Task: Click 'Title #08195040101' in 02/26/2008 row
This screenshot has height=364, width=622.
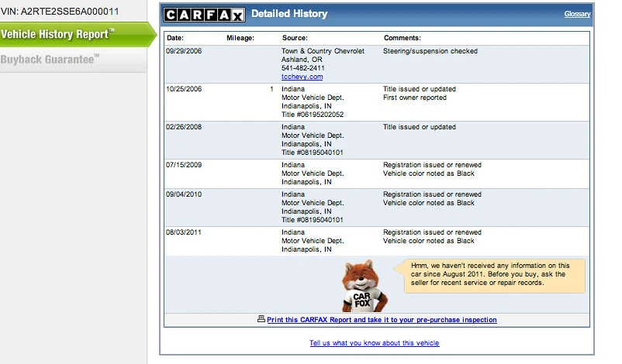Action: click(x=313, y=153)
